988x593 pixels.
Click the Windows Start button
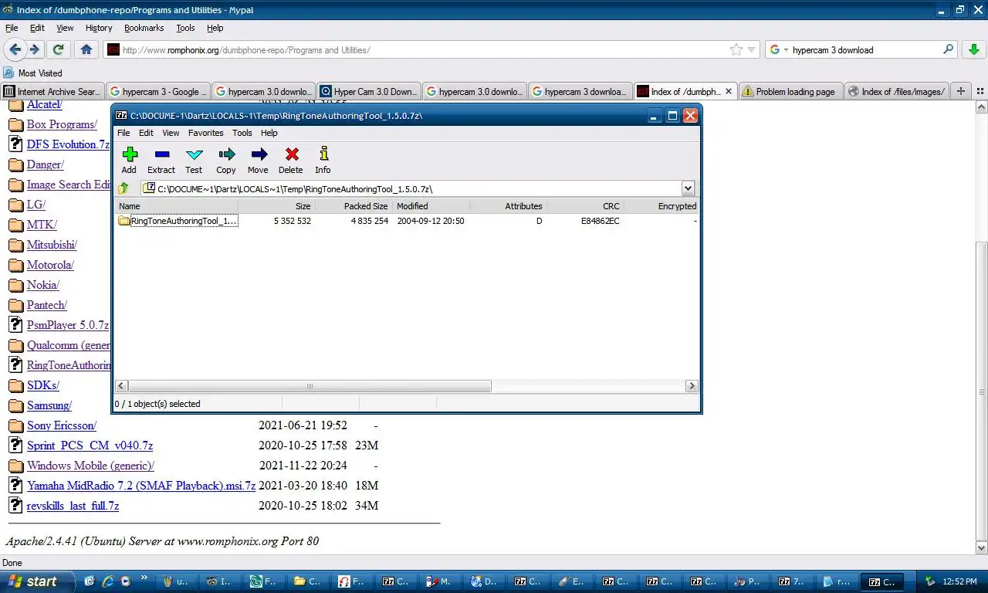click(x=36, y=581)
